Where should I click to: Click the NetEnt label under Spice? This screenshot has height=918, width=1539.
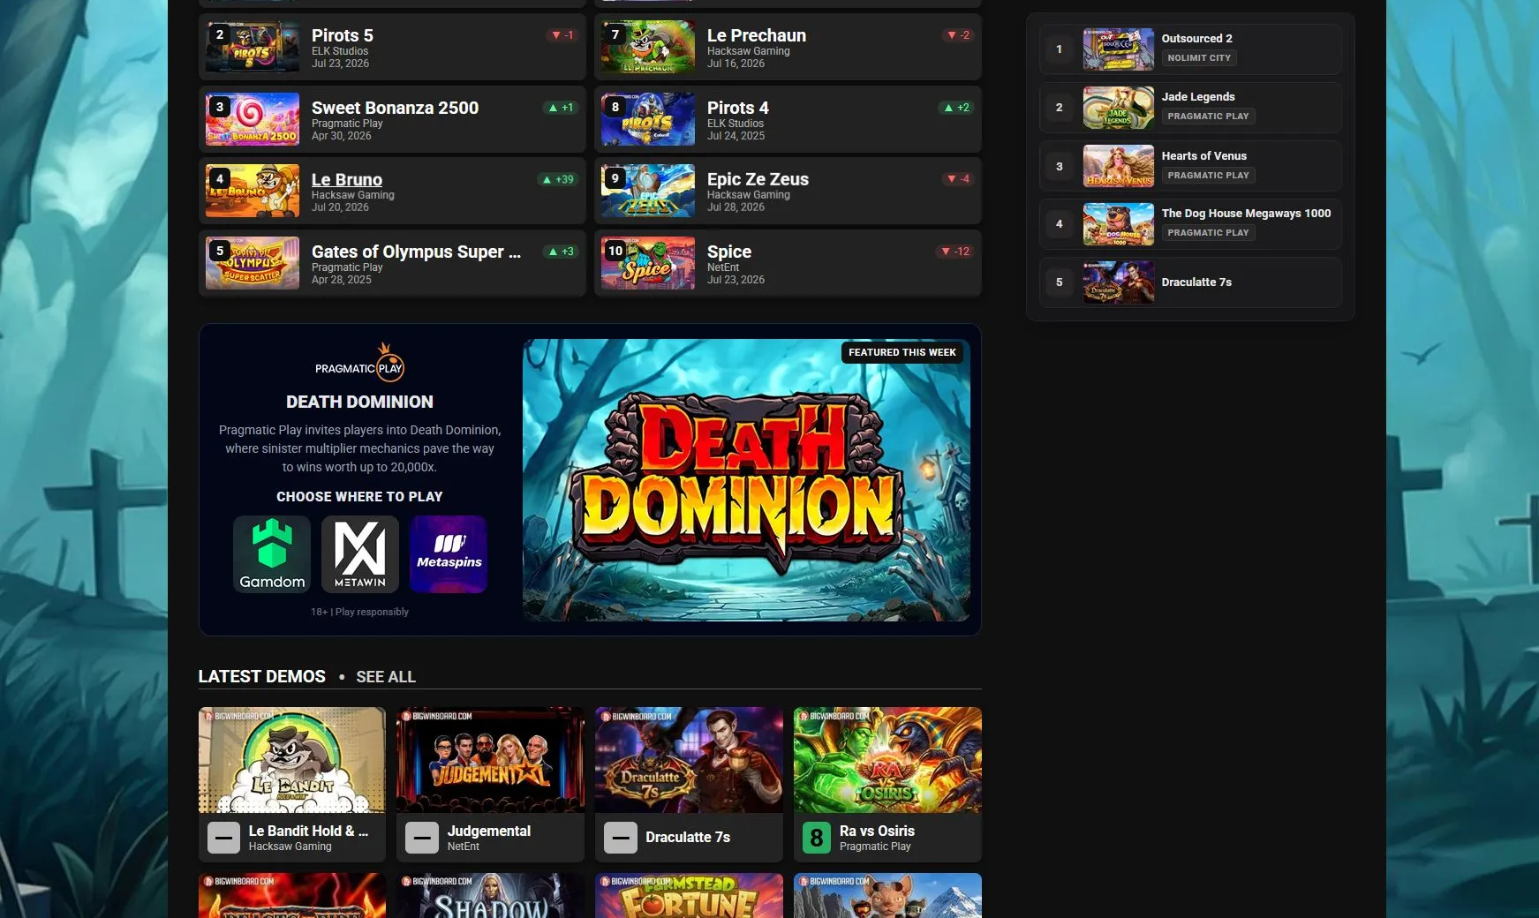pyautogui.click(x=723, y=267)
